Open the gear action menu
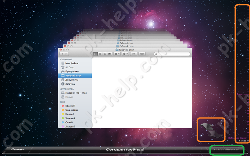This screenshot has height=156, width=250. 125,54
